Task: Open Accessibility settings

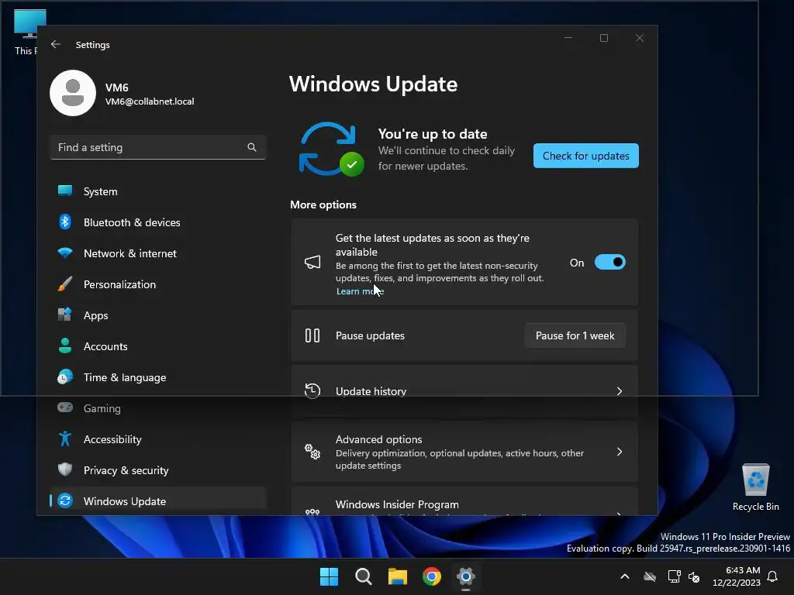Action: click(x=158, y=439)
